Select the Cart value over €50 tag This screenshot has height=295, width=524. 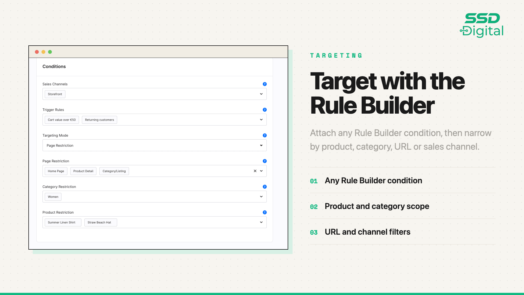click(62, 120)
